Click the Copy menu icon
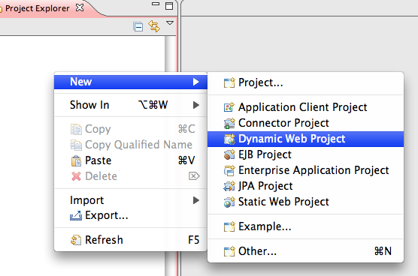 76,129
